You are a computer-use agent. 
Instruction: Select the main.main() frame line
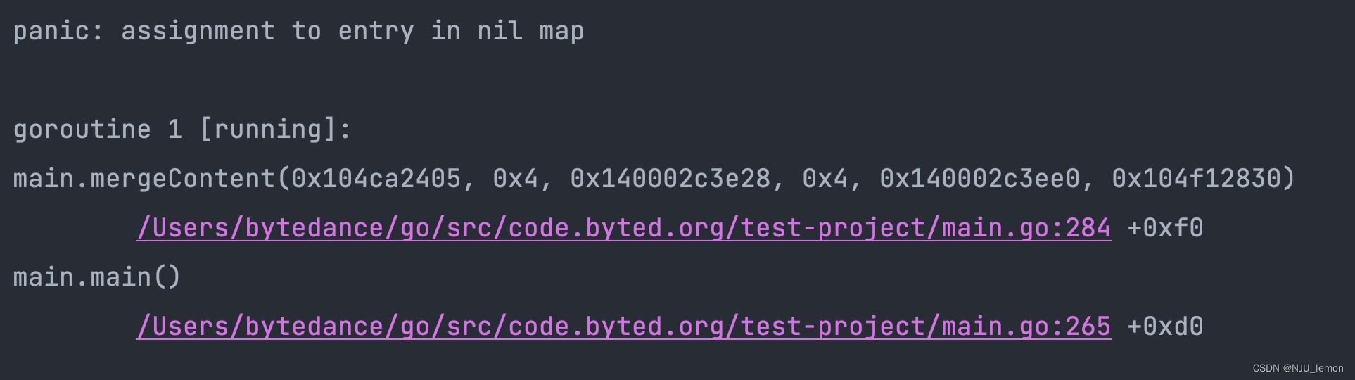tap(97, 277)
